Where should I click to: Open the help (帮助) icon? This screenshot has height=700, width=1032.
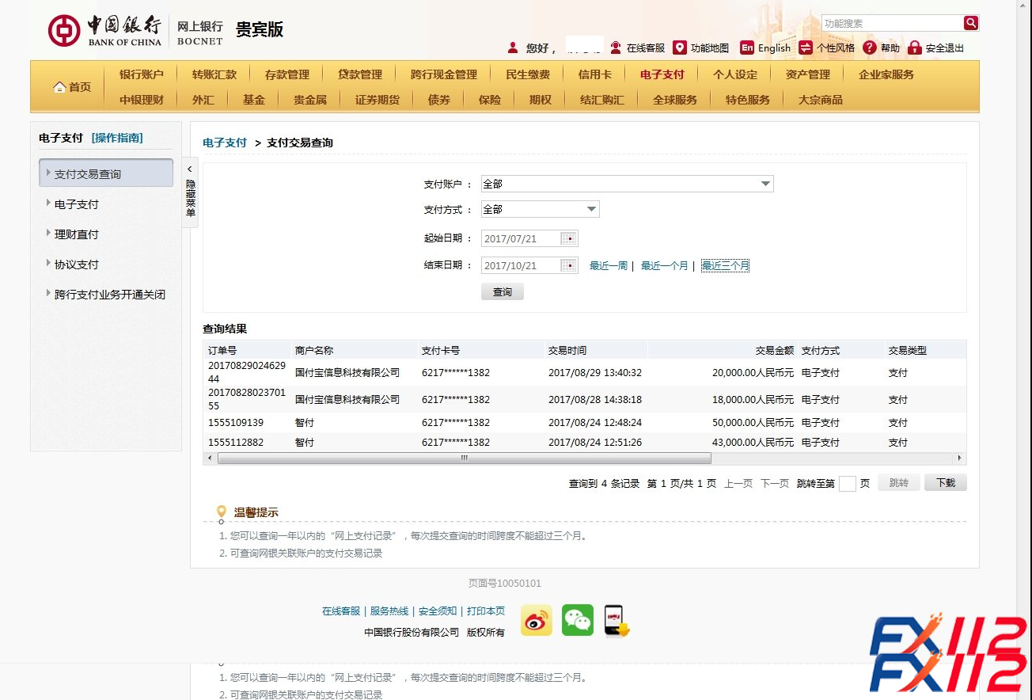click(870, 48)
